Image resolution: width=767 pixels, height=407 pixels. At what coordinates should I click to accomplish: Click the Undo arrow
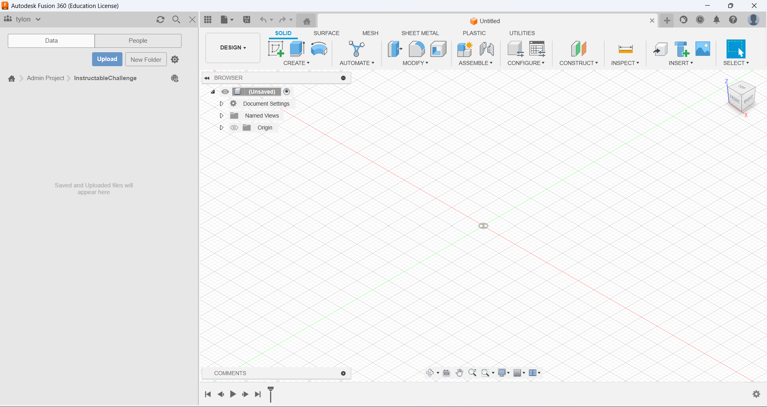coord(263,20)
